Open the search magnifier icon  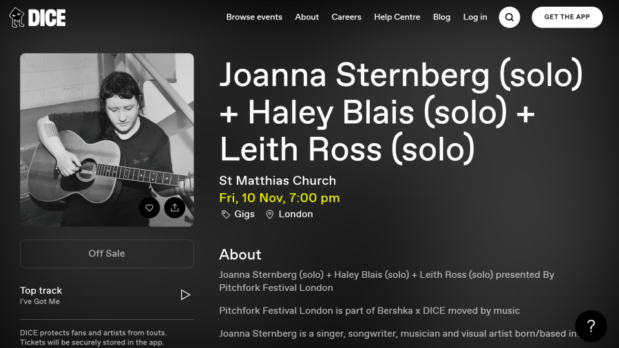click(510, 17)
